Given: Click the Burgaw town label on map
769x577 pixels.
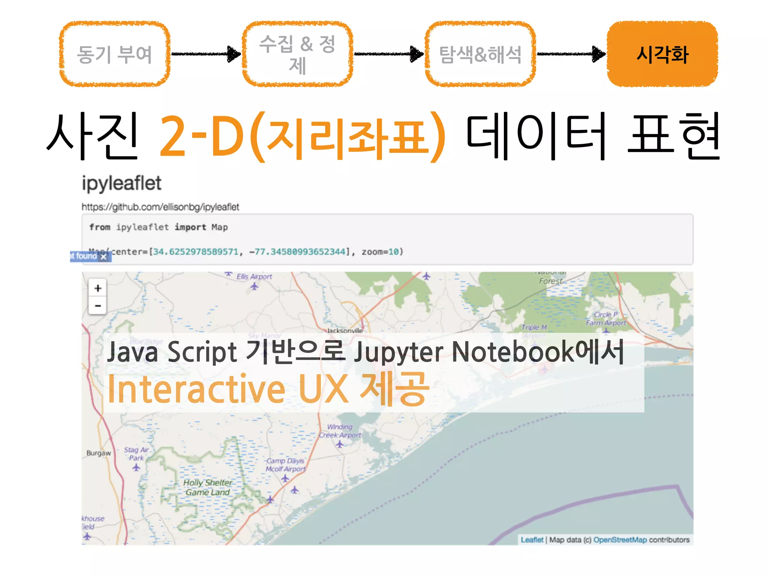Looking at the screenshot, I should pos(98,453).
